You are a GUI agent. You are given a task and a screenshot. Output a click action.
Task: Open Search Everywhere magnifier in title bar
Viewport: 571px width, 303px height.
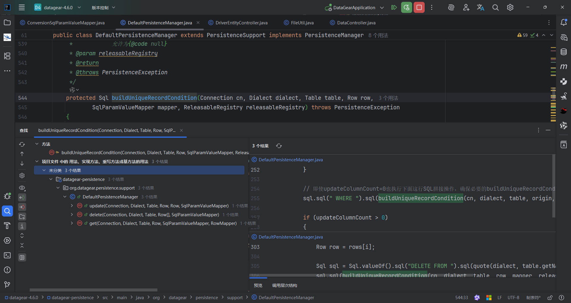click(495, 7)
